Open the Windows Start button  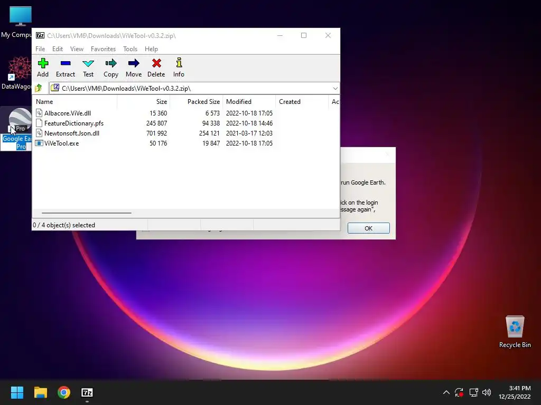17,392
